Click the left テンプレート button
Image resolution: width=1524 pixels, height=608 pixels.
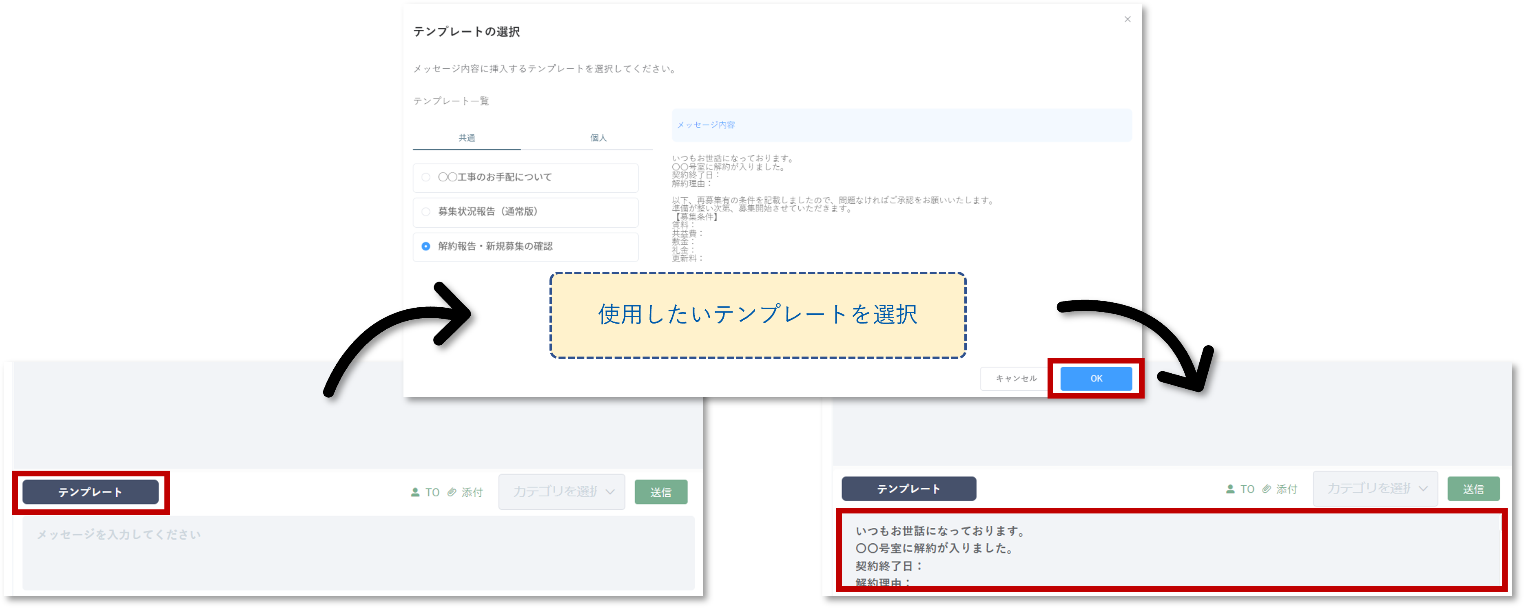tap(91, 492)
